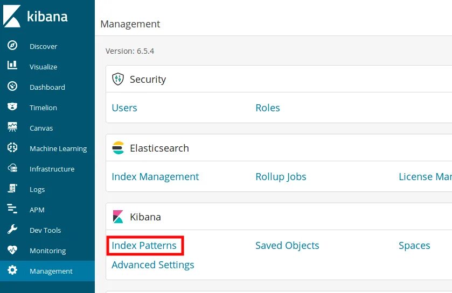This screenshot has height=293, width=452.
Task: Go to Saved Objects
Action: [287, 246]
